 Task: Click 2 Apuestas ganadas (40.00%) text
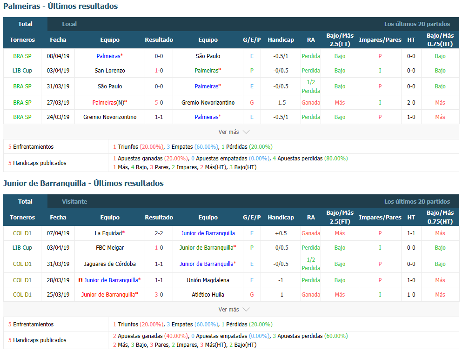[x=150, y=336]
